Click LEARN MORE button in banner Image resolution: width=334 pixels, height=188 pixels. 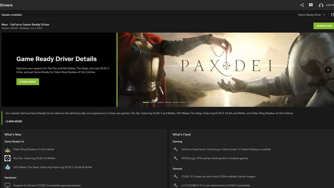click(x=27, y=82)
